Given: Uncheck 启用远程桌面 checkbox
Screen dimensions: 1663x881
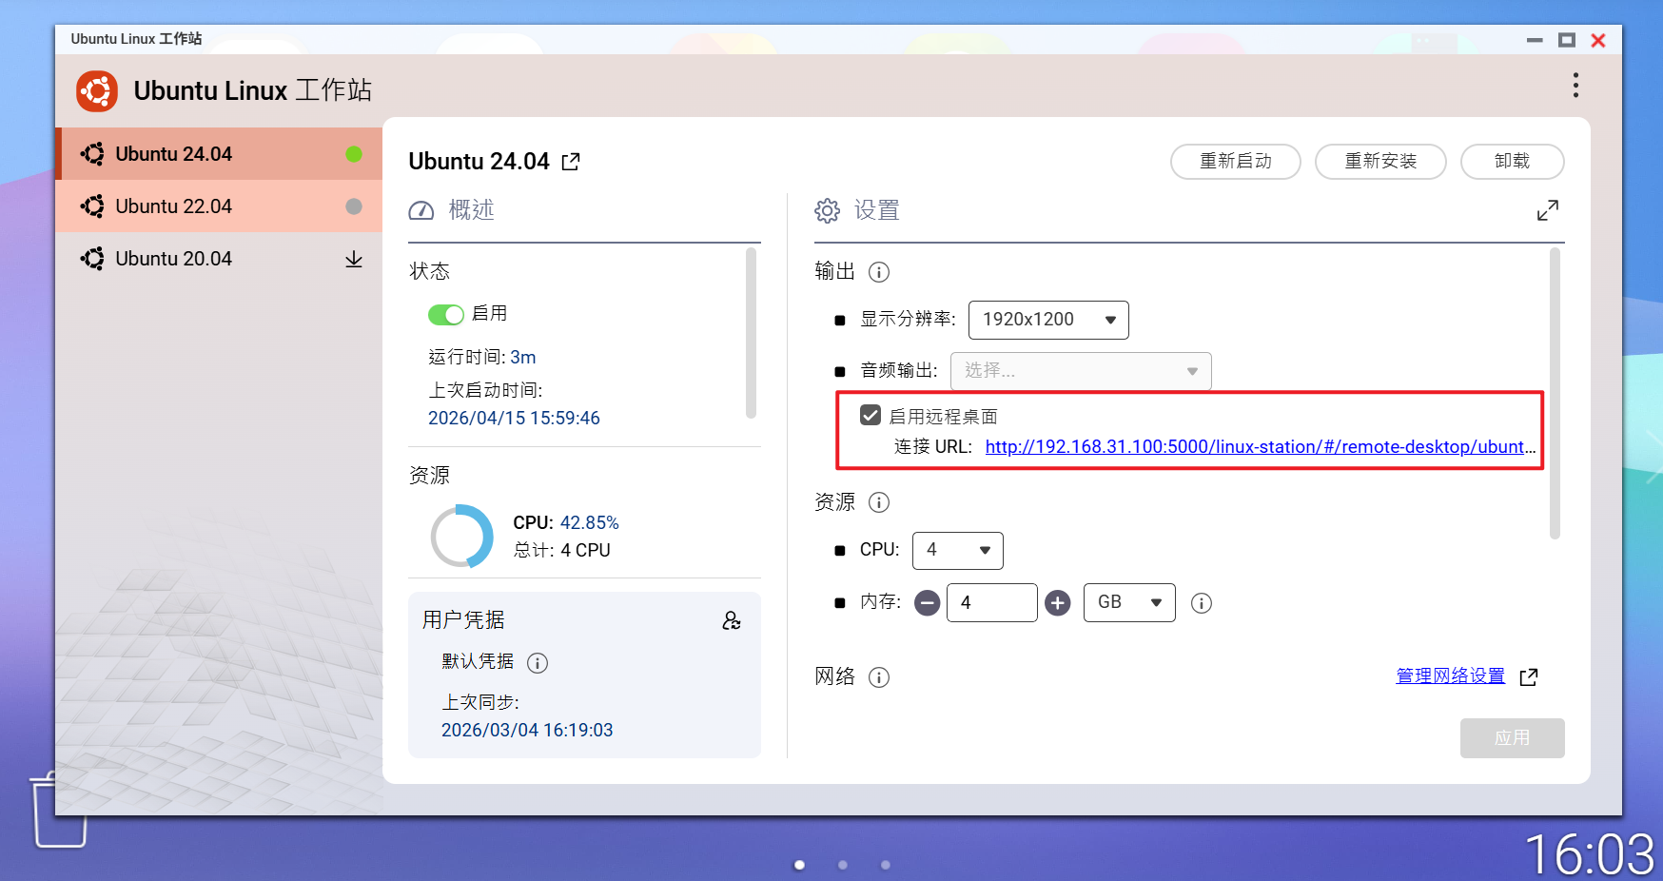Looking at the screenshot, I should [x=871, y=415].
